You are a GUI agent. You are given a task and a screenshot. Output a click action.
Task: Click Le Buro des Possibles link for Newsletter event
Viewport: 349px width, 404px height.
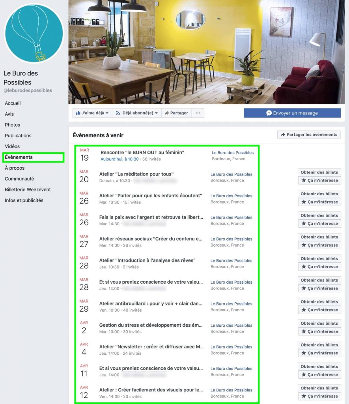(231, 347)
